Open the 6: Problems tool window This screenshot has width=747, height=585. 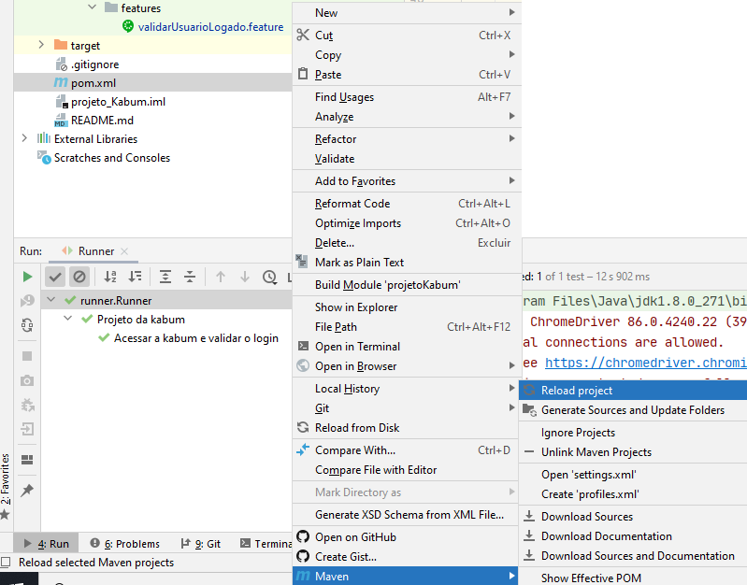[125, 544]
